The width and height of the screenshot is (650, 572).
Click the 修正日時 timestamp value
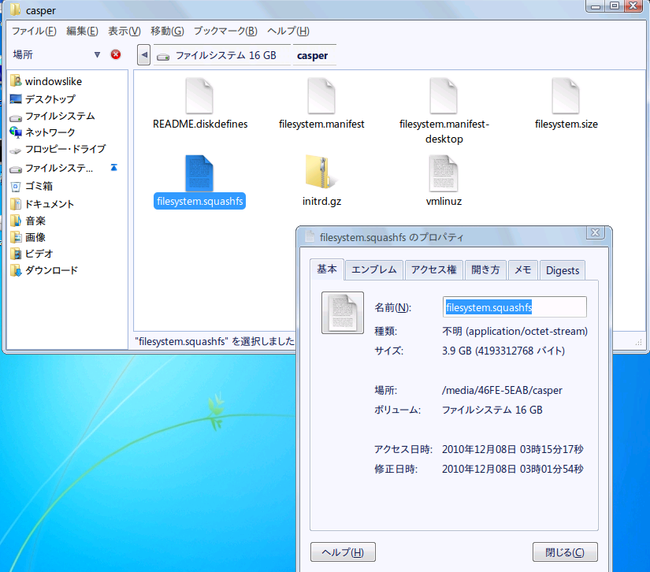pos(513,470)
